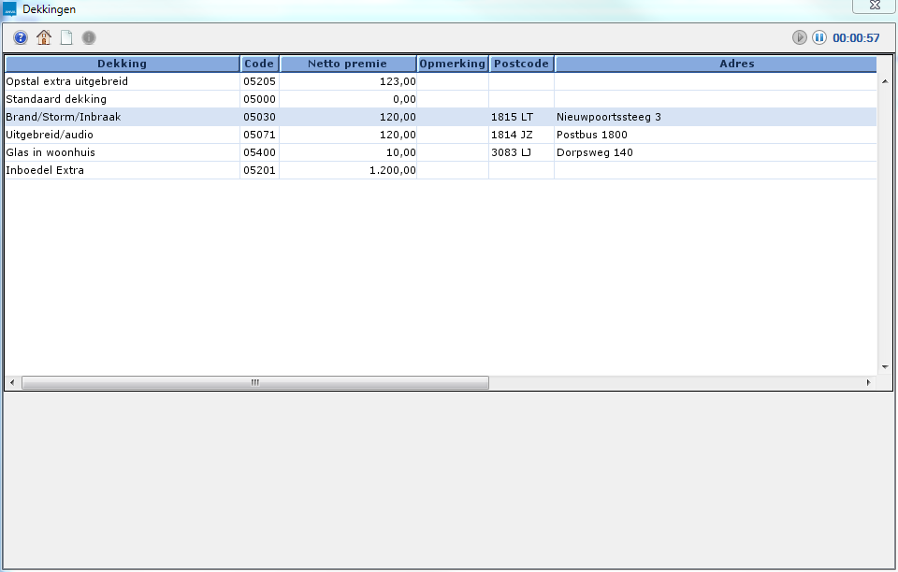Click the vertical scrollbar down arrow
This screenshot has width=898, height=572.
click(x=885, y=366)
